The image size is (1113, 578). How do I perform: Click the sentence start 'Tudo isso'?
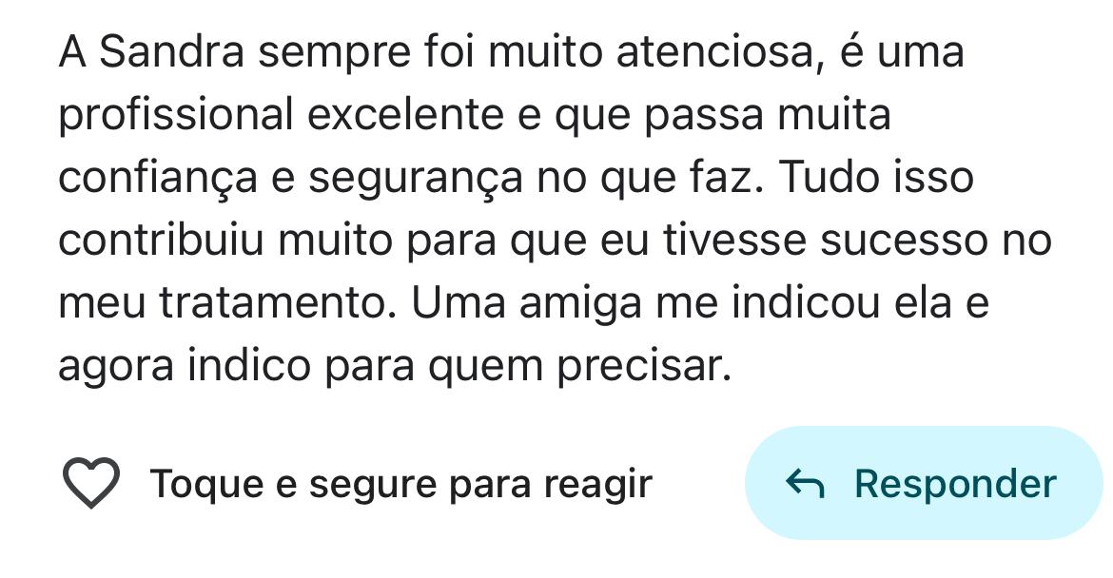[x=876, y=178]
